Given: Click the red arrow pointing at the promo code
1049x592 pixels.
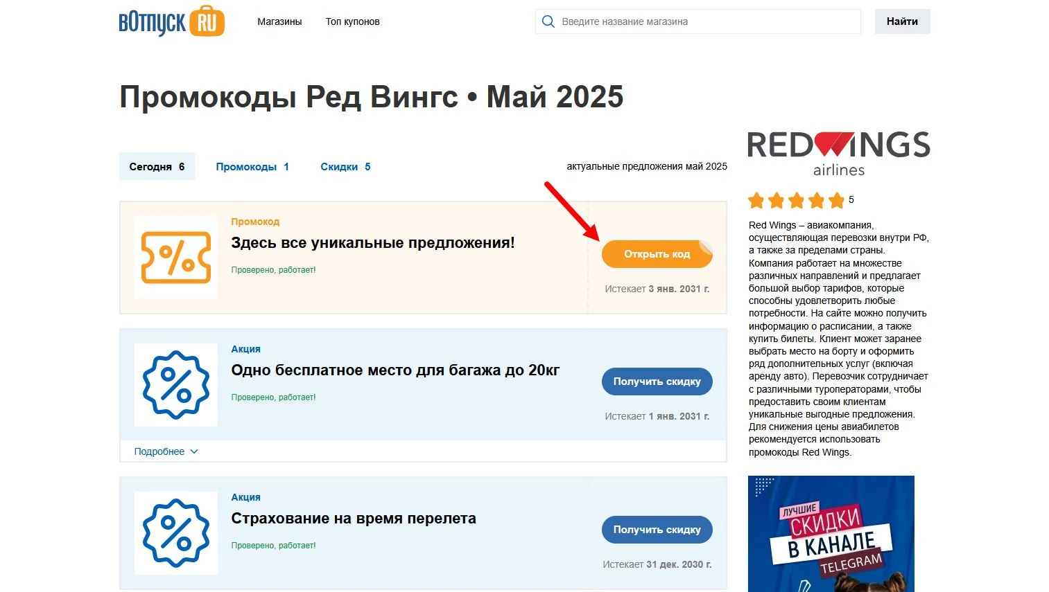Looking at the screenshot, I should (x=569, y=211).
